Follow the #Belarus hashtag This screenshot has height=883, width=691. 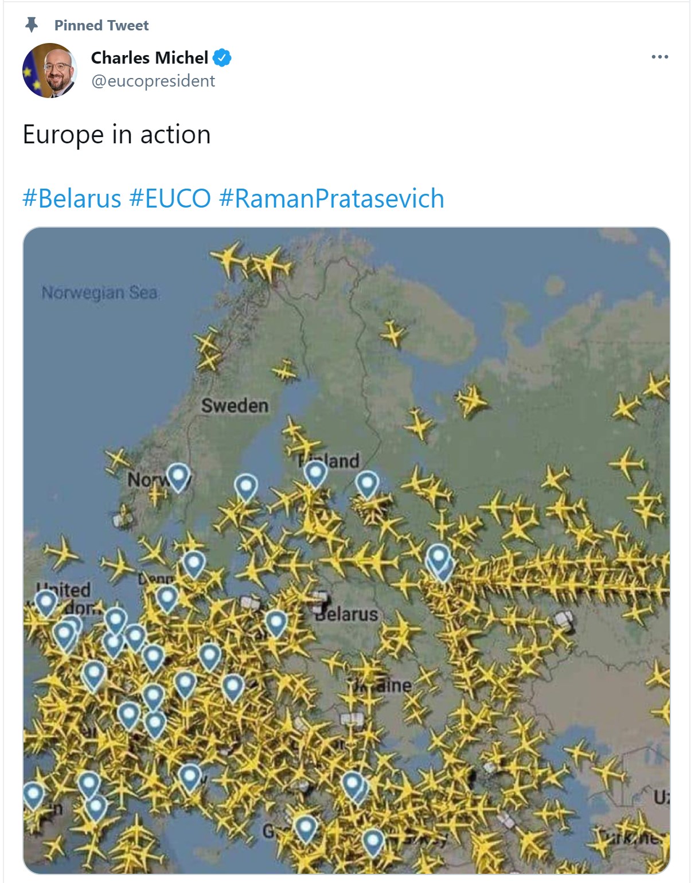[72, 198]
